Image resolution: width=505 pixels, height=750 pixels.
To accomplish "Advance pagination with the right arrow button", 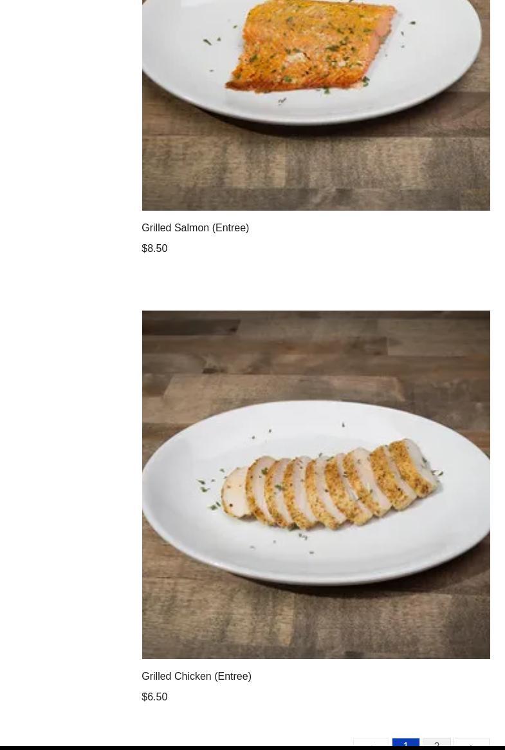I will (471, 744).
